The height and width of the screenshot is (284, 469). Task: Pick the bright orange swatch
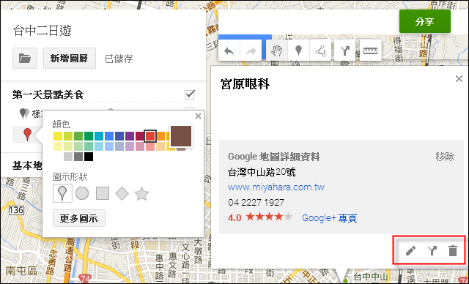tap(160, 136)
